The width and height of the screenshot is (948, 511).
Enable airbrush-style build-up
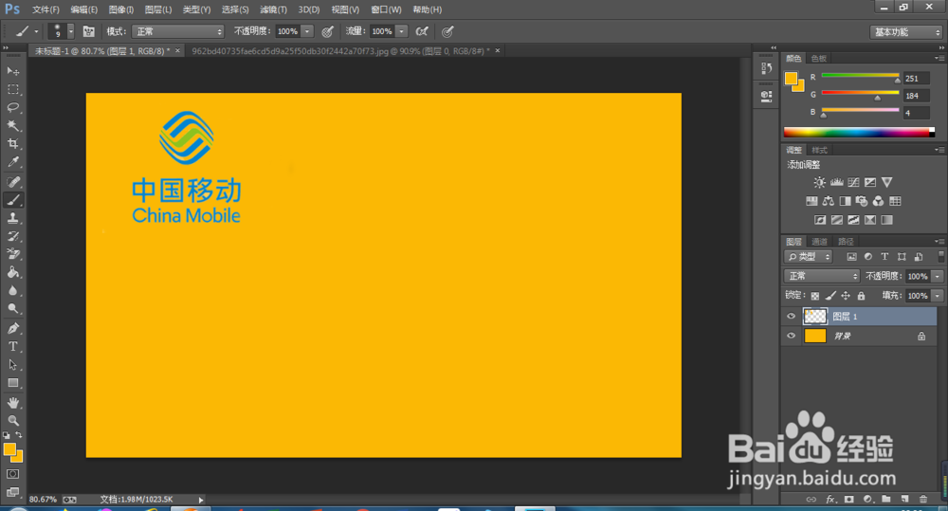(x=422, y=31)
